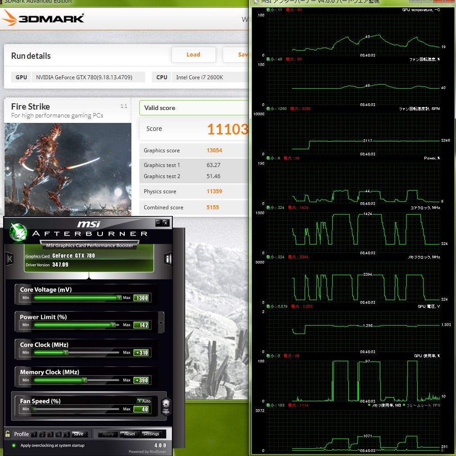The image size is (456, 456).
Task: Click the Power Limit value field 142
Action: coord(142,325)
